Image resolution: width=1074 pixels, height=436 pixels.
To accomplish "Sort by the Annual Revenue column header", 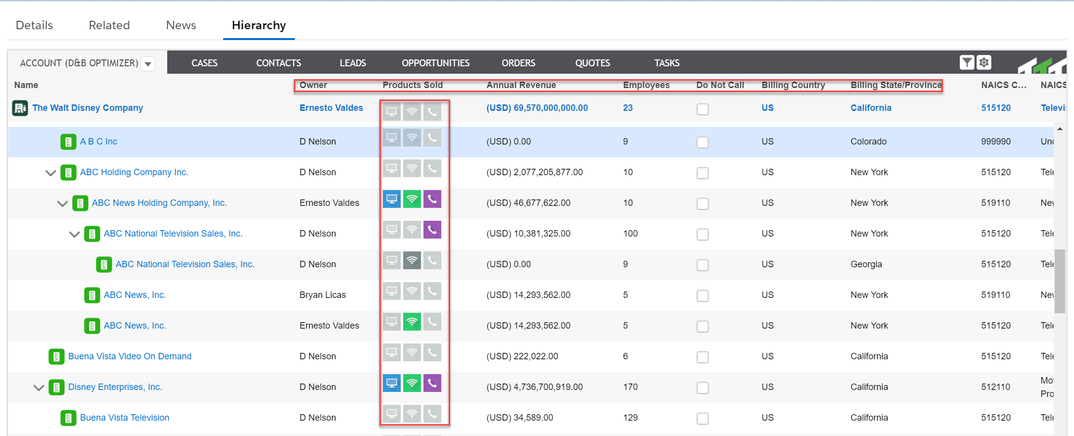I will coord(521,85).
